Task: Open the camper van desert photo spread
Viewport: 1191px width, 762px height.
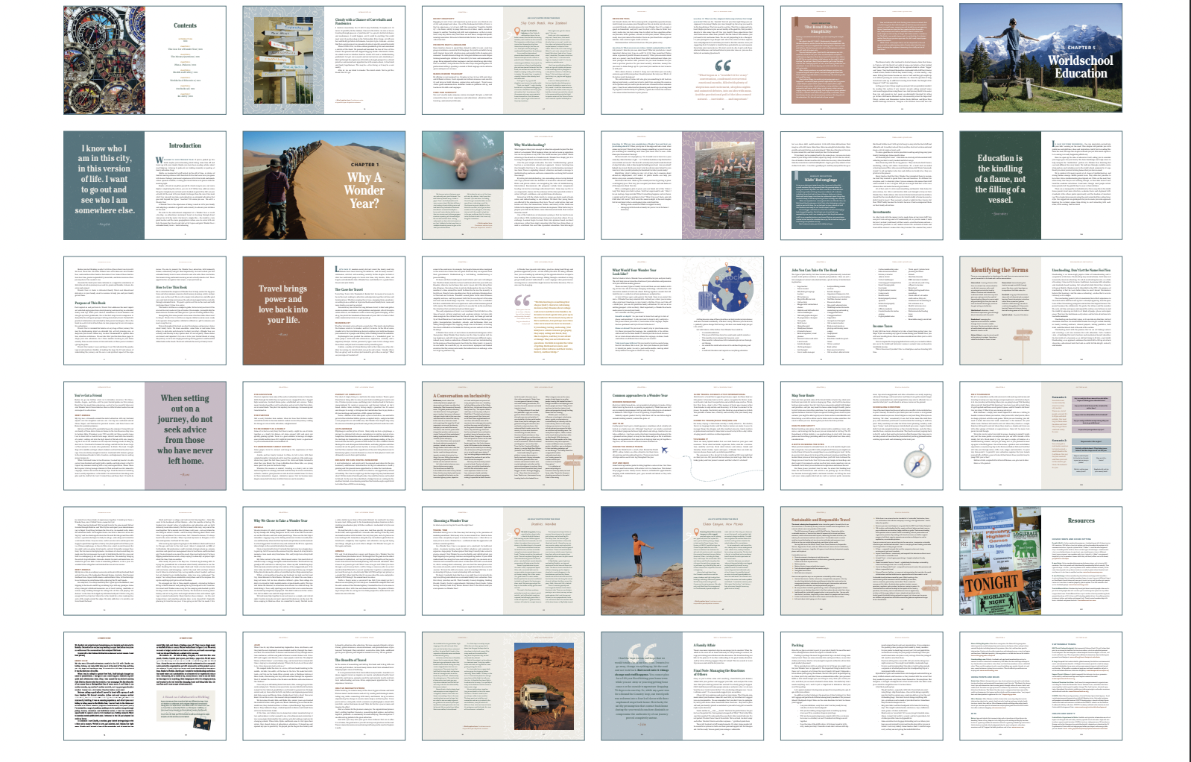Action: tap(503, 687)
